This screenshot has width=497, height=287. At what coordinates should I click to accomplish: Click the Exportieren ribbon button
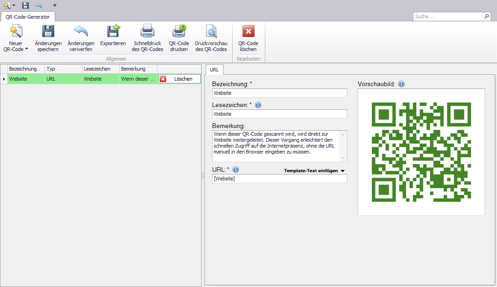[113, 36]
